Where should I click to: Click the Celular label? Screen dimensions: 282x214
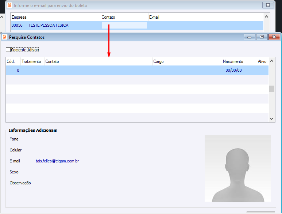[16, 150]
